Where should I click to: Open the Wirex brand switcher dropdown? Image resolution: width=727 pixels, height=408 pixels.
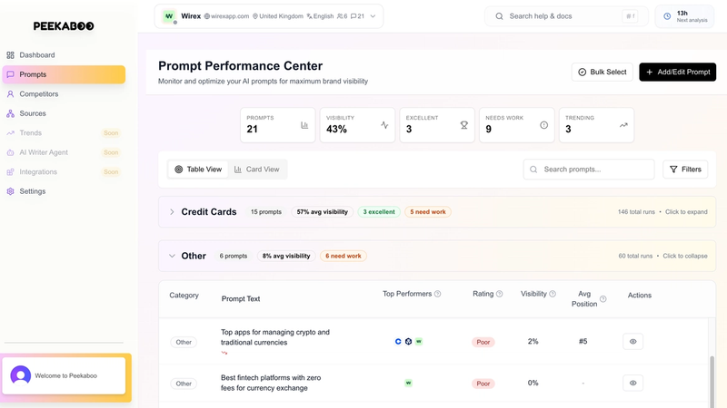(373, 16)
